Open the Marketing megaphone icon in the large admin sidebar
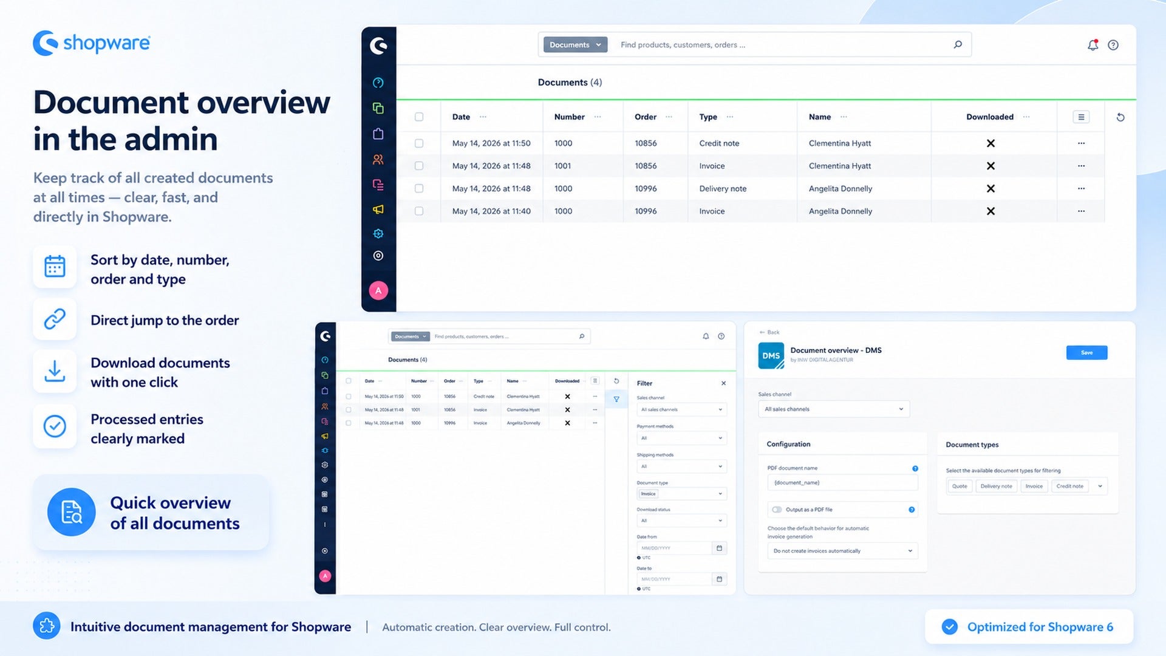The image size is (1166, 656). click(x=378, y=210)
